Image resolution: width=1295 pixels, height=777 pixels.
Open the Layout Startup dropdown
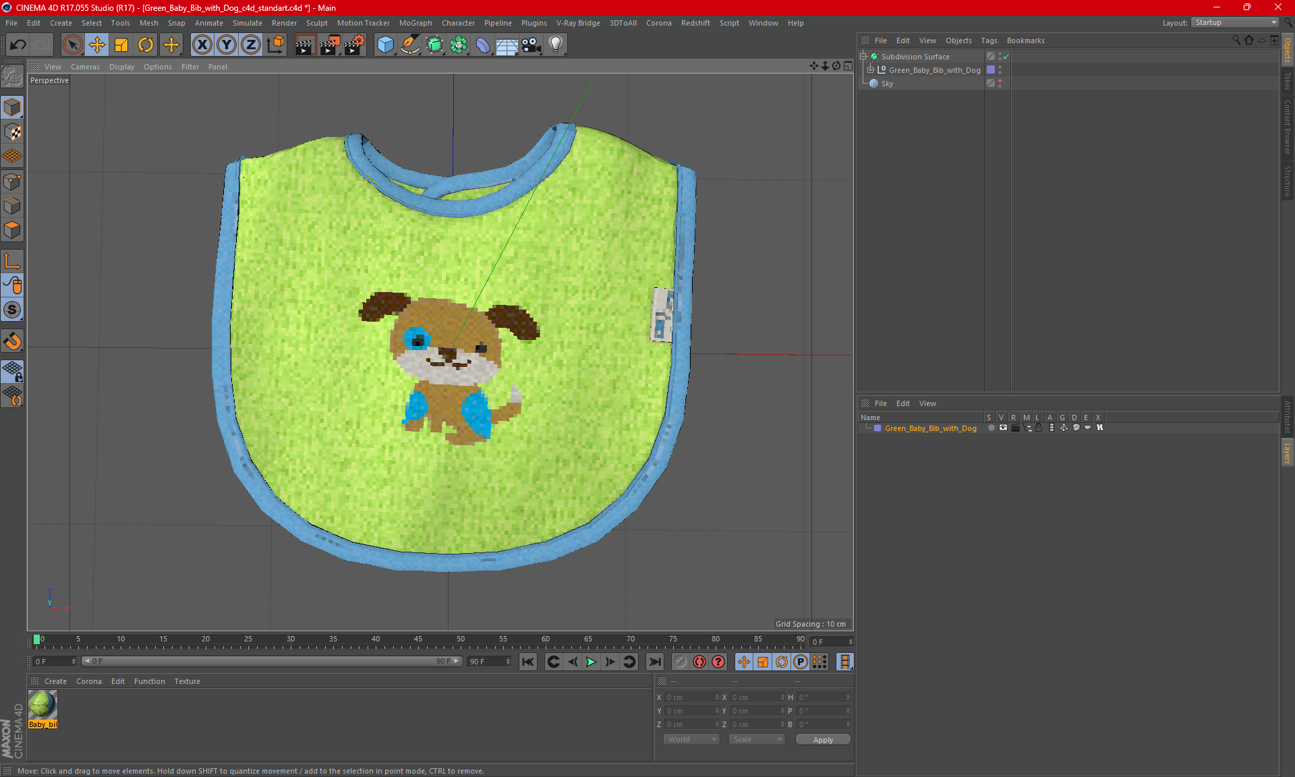(x=1236, y=22)
